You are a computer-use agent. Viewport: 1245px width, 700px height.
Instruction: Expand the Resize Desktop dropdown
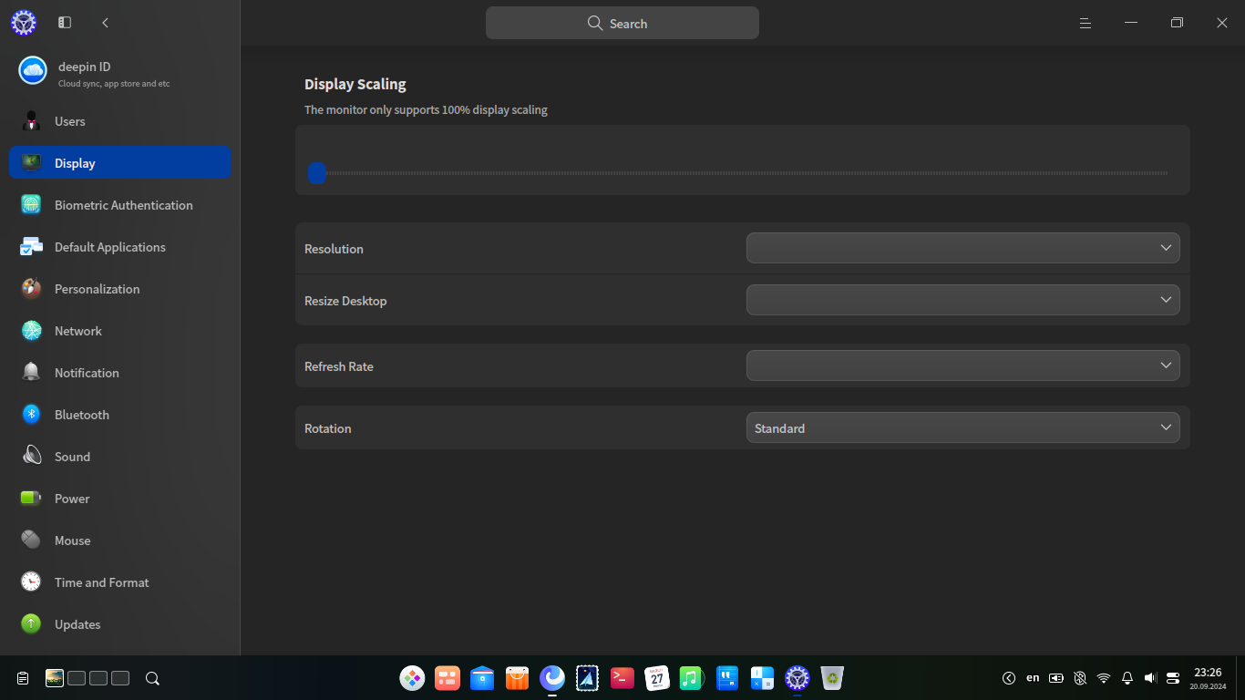(963, 300)
